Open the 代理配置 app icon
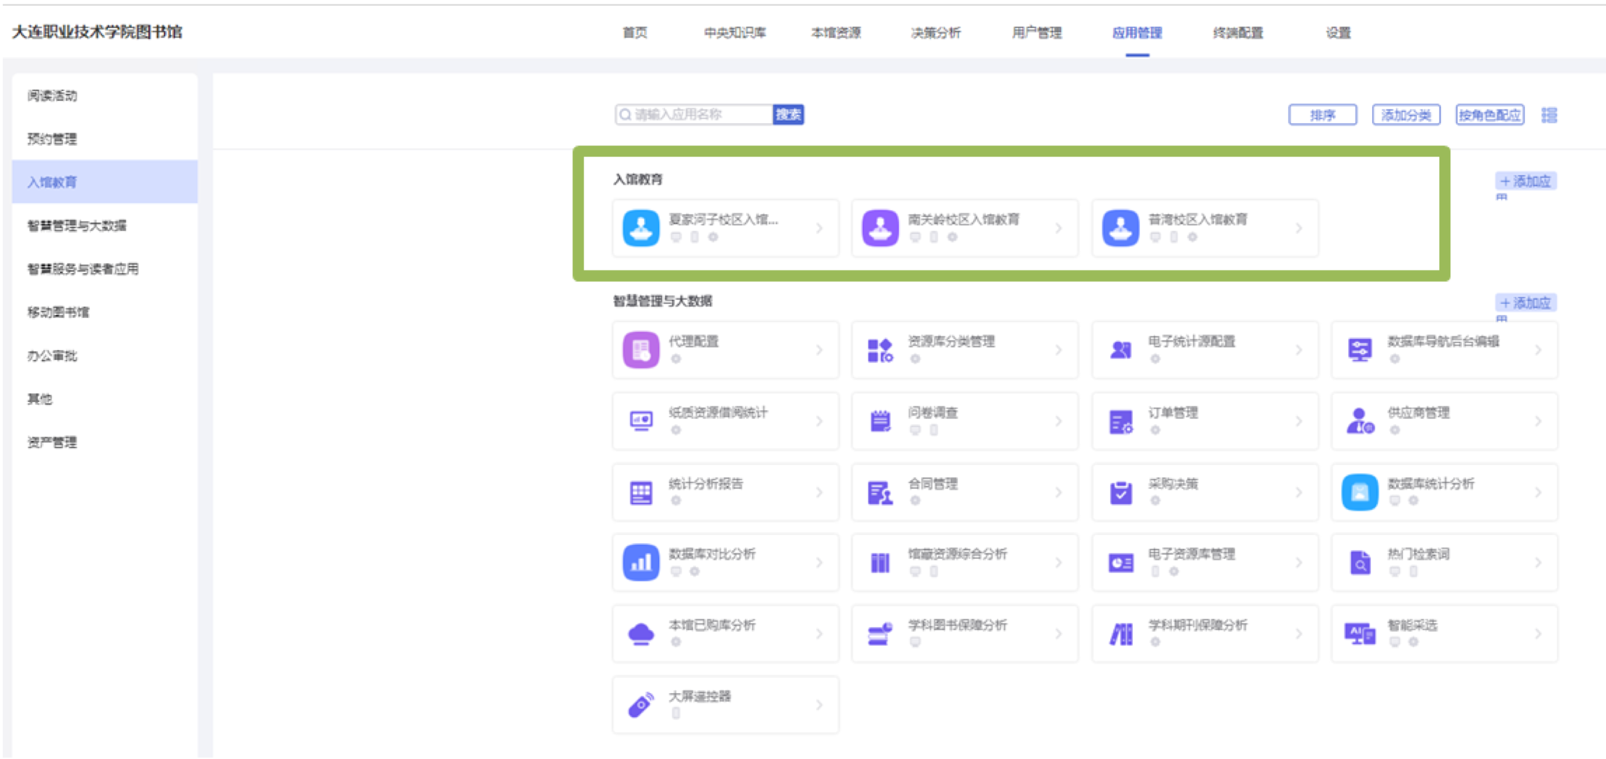The image size is (1606, 759). 640,350
